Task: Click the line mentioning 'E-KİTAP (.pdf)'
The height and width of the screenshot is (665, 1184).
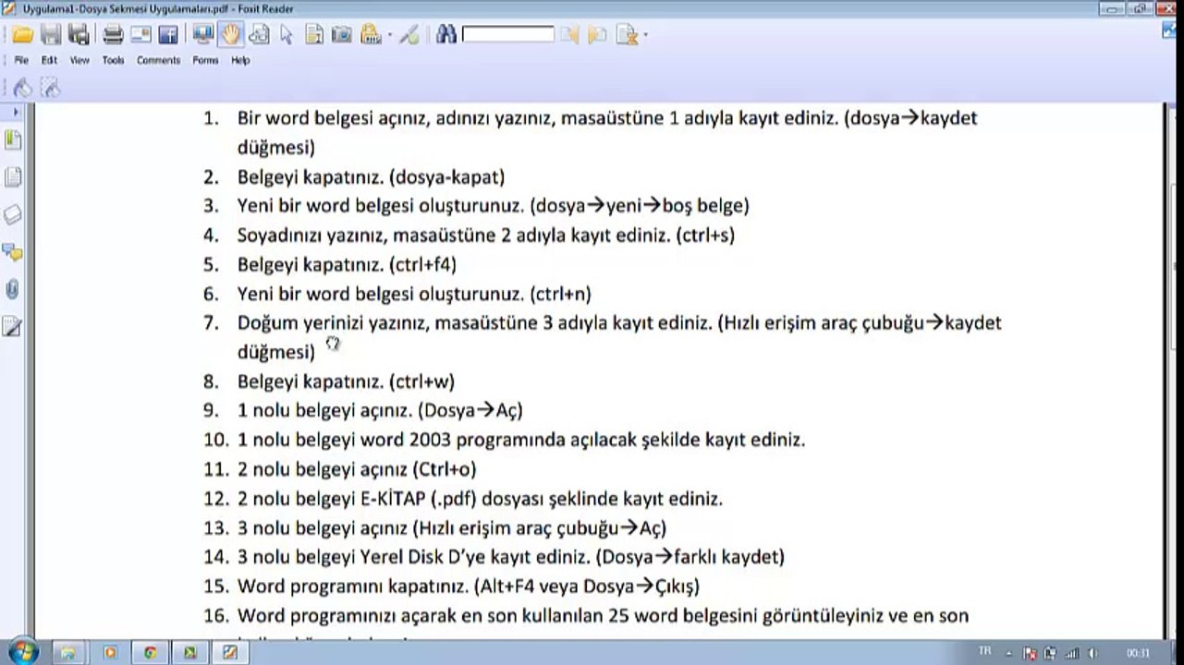Action: pos(480,499)
